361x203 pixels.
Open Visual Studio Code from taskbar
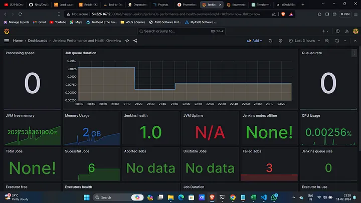(264, 197)
